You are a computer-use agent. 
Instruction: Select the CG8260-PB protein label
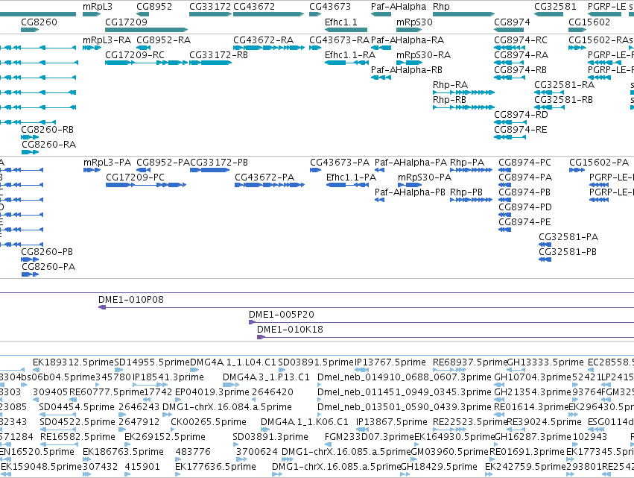(47, 252)
